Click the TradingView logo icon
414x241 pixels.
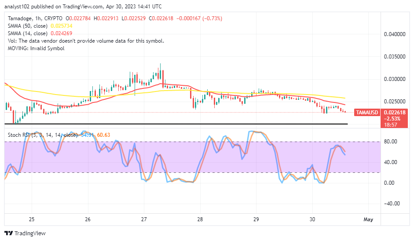[9, 234]
